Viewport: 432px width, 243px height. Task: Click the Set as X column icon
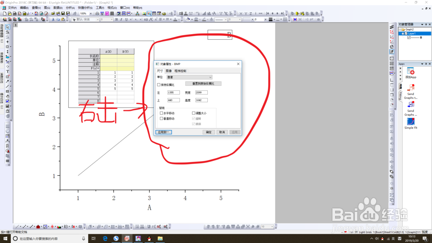pos(241,13)
